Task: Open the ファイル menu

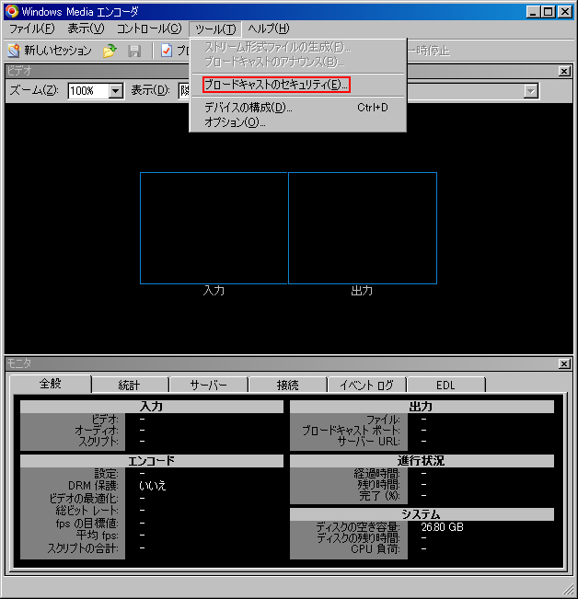Action: pos(31,29)
